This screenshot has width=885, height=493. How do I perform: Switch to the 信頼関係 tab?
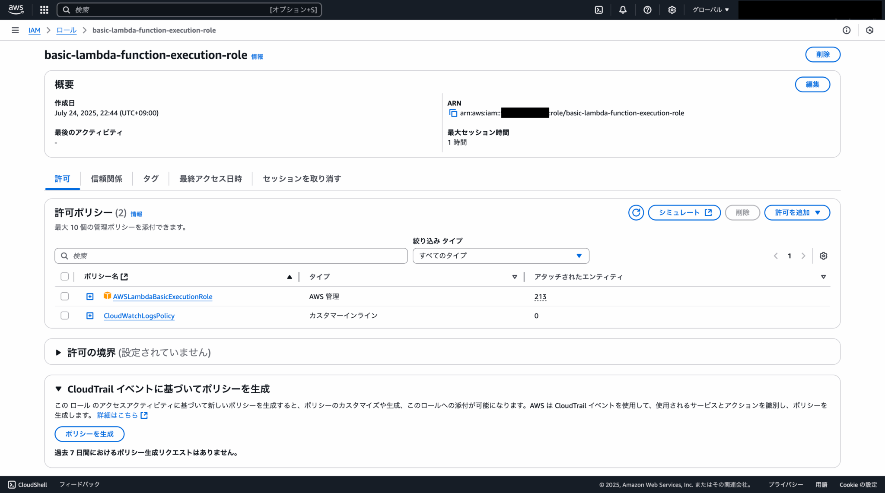click(106, 178)
